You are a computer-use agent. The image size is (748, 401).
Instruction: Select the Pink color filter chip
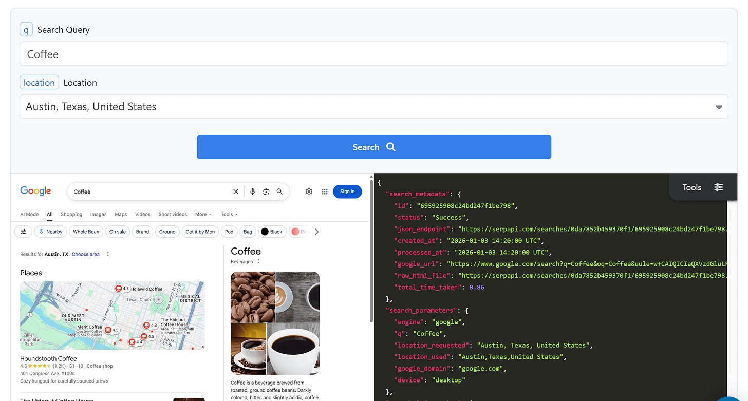pos(301,232)
